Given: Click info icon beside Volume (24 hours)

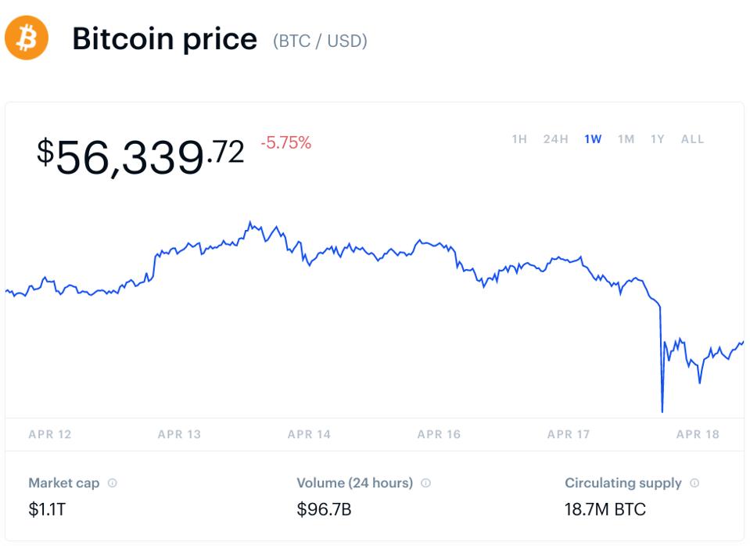Looking at the screenshot, I should tap(426, 483).
